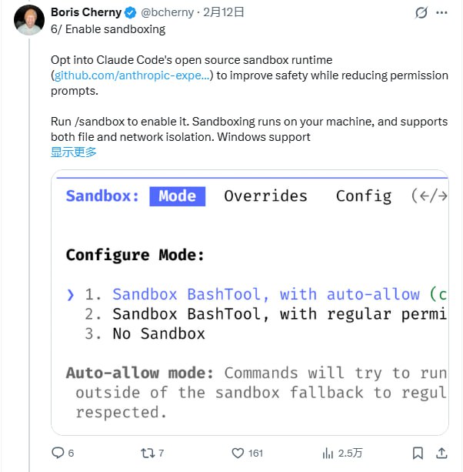Viewport: 463px width, 472px height.
Task: Choose Sandbox BashTool with auto-allow option
Action: (x=265, y=294)
